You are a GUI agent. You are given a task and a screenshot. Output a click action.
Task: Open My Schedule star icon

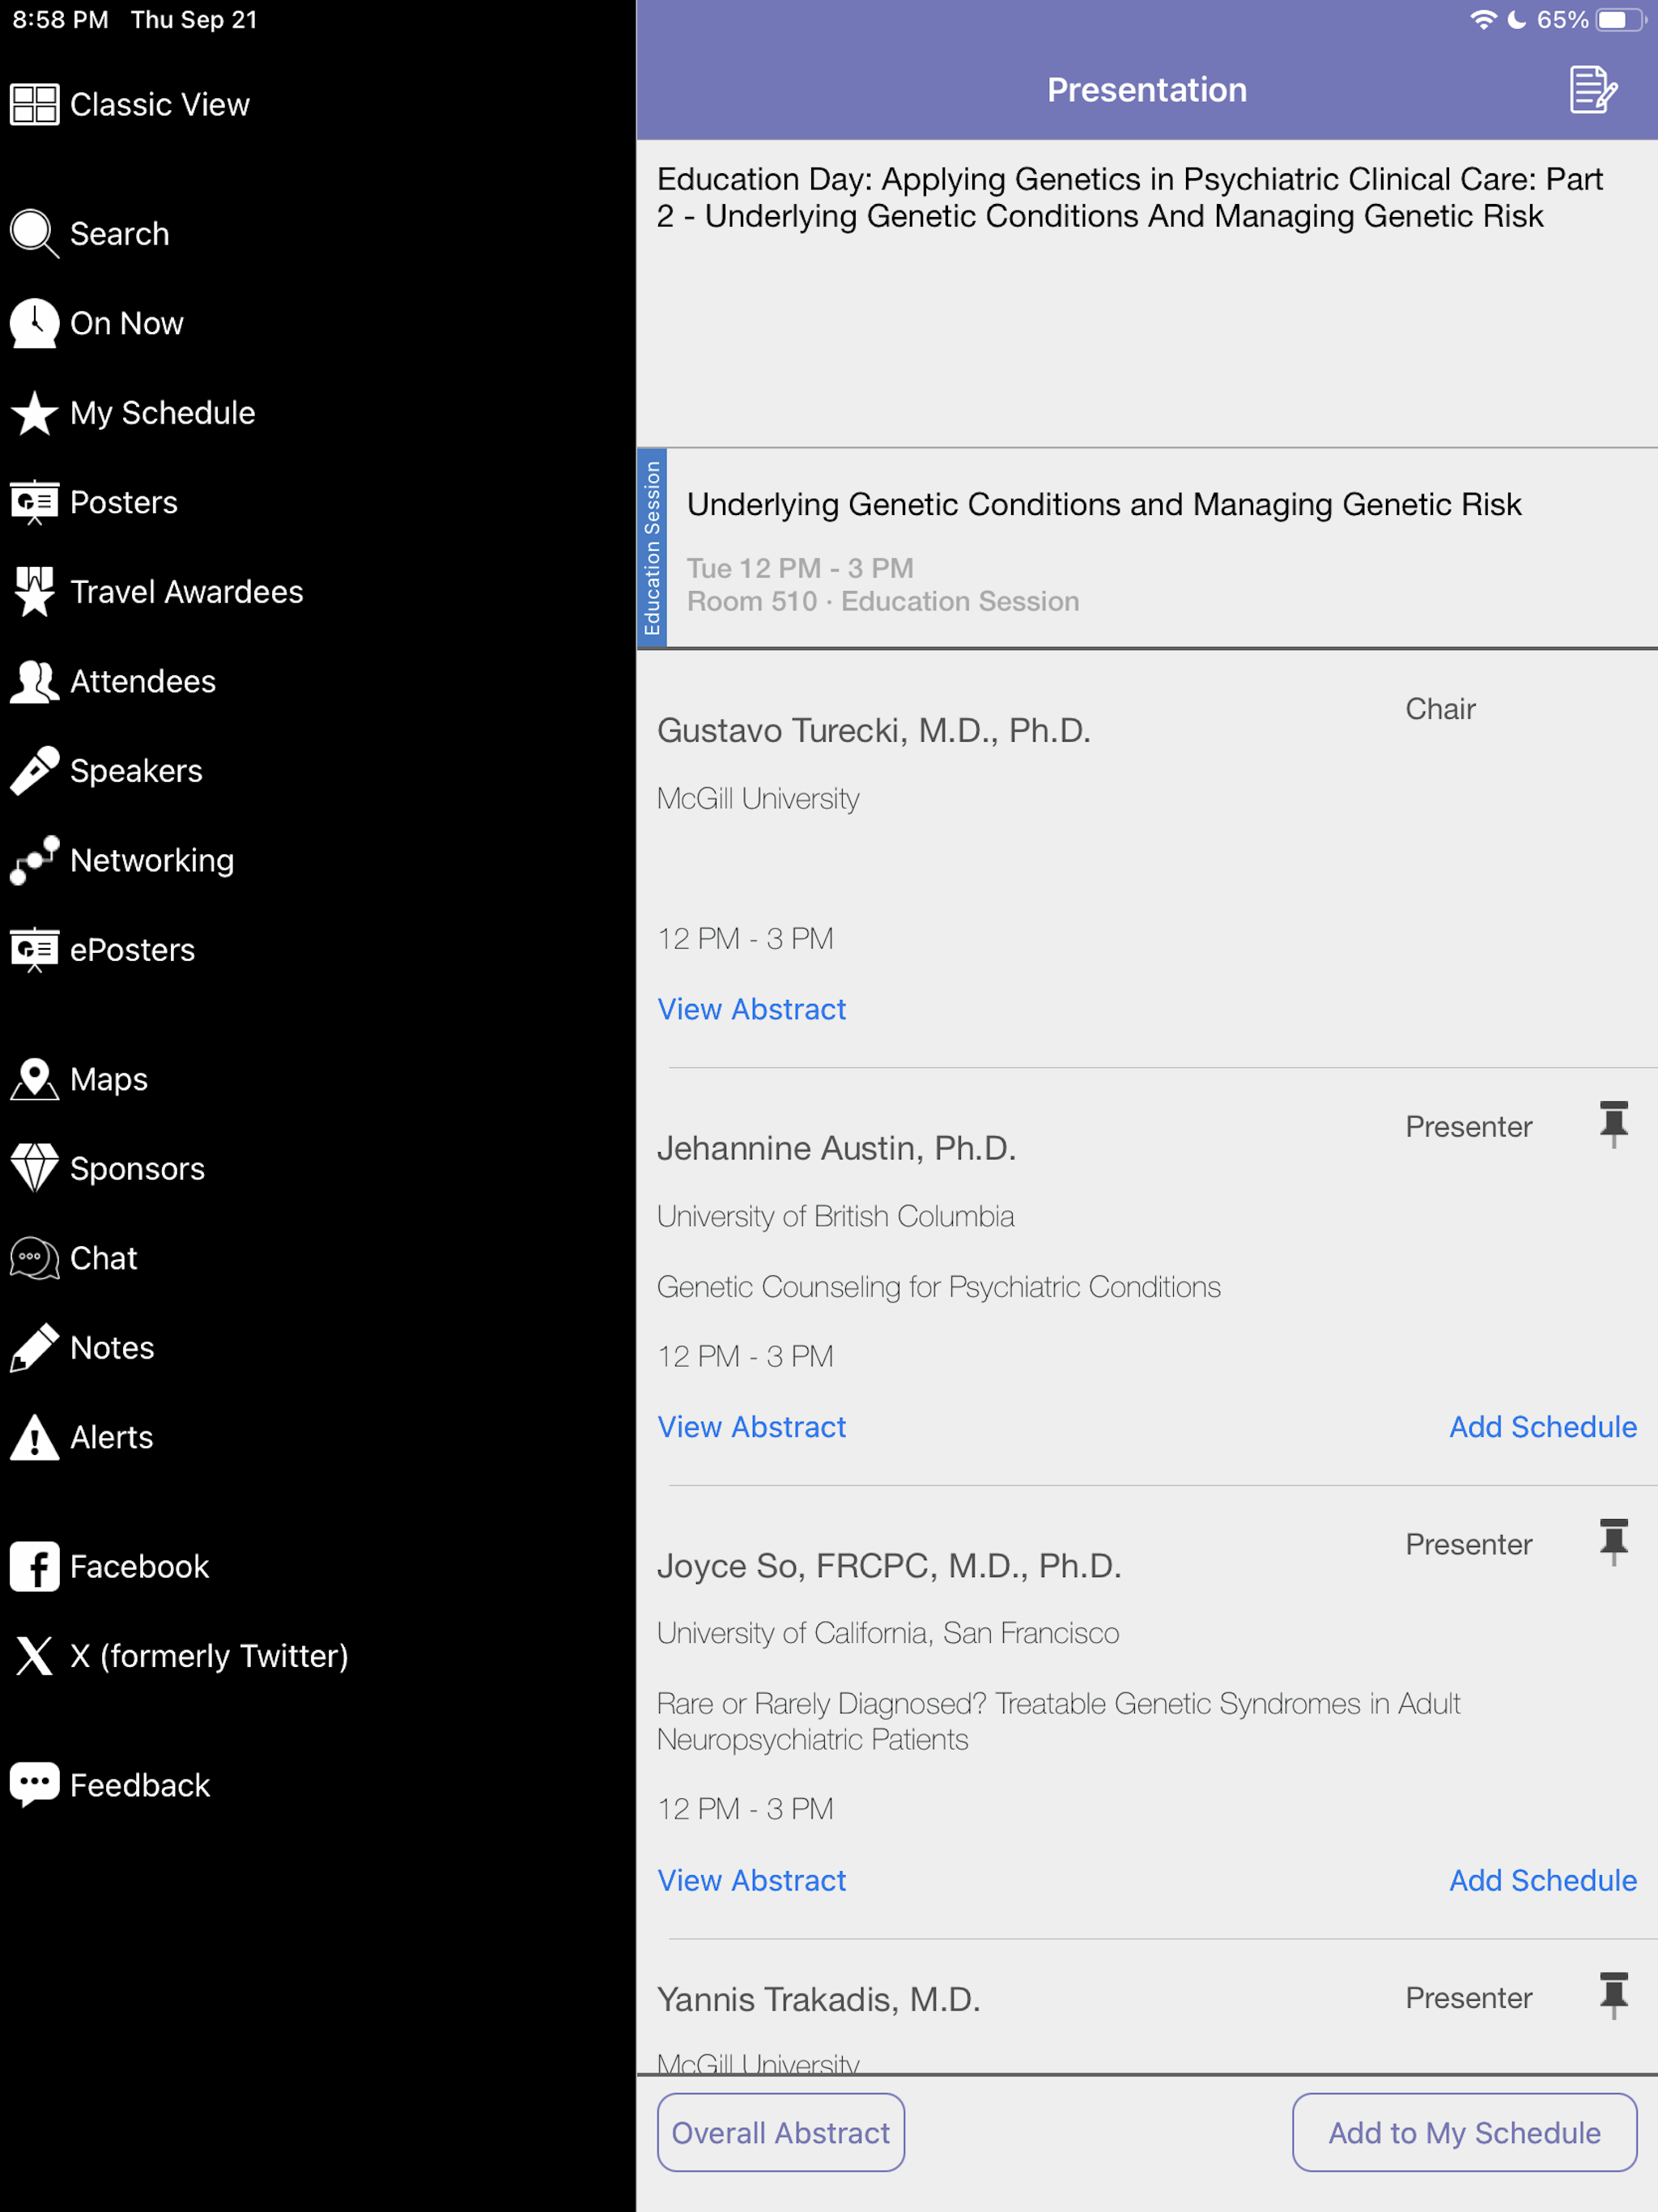click(34, 413)
